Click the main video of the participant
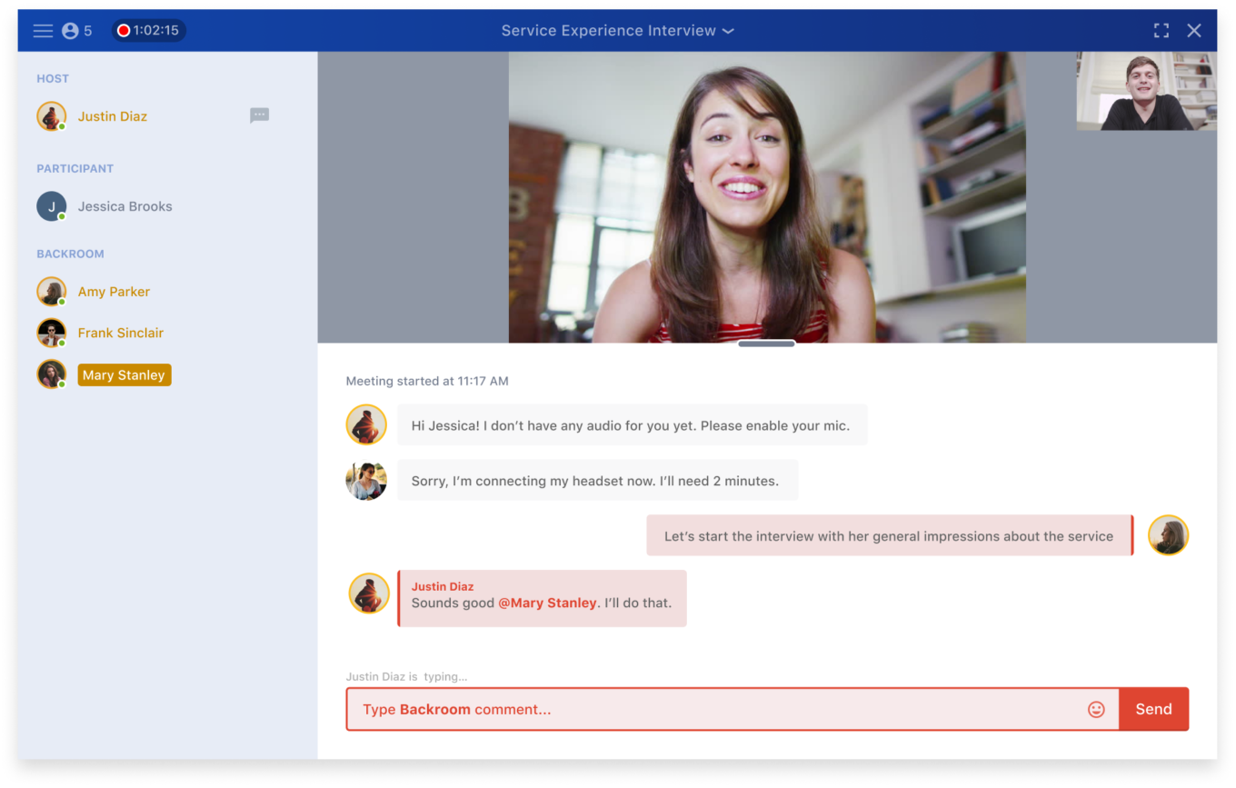This screenshot has height=788, width=1236. coord(767,197)
